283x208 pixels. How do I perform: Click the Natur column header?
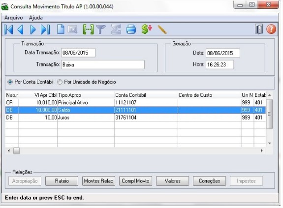[12, 95]
